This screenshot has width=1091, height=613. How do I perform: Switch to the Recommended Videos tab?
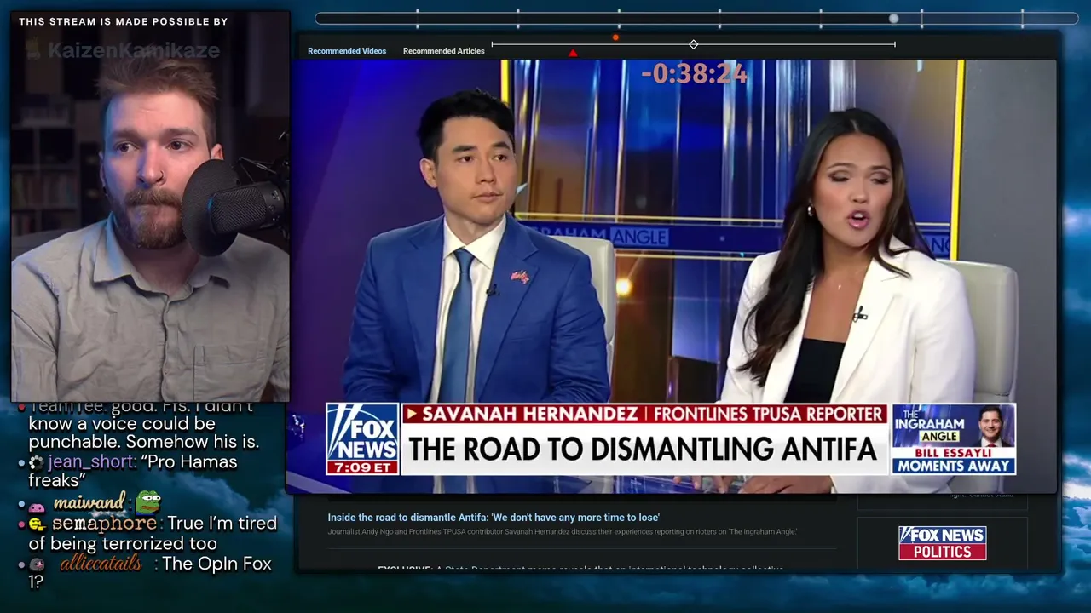[347, 51]
